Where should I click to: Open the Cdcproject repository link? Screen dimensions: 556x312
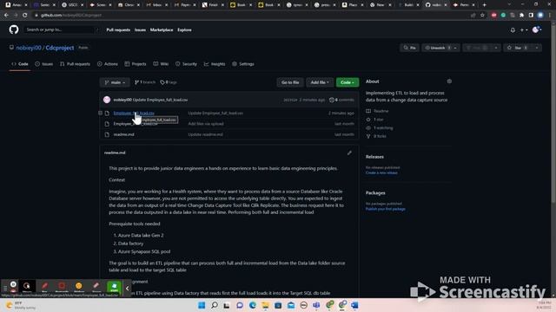[60, 48]
